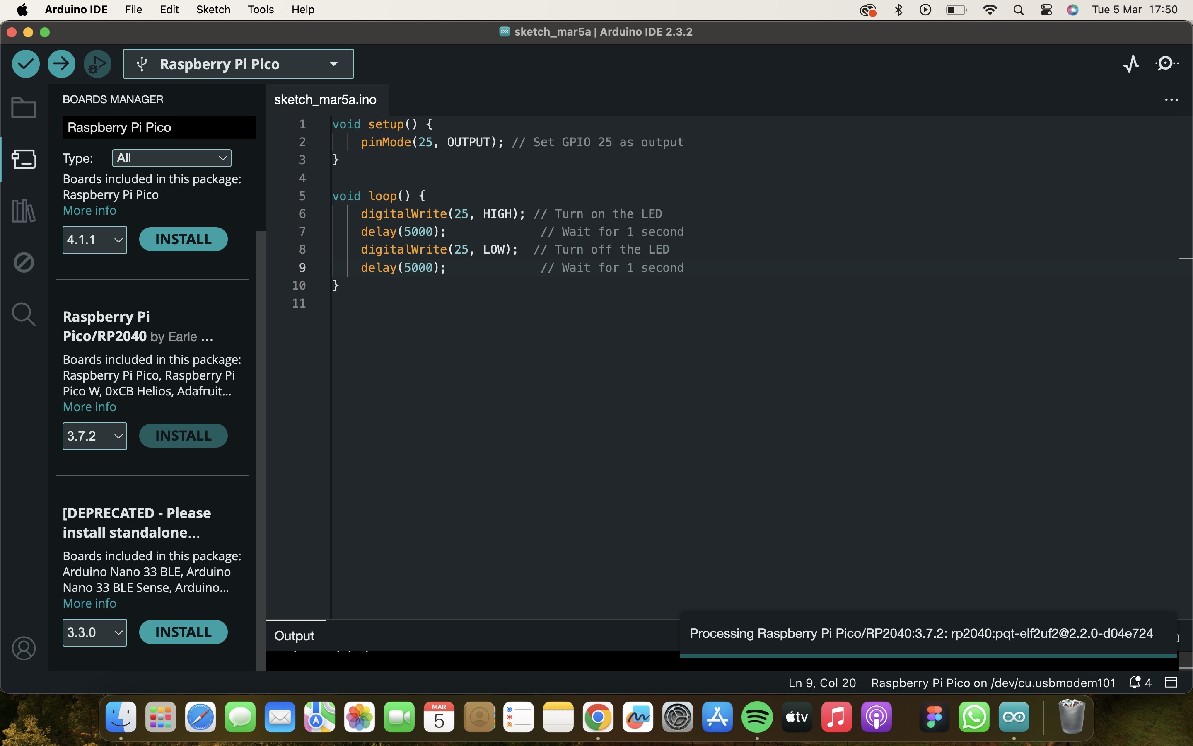Open the Search sidebar magnifier icon
The width and height of the screenshot is (1193, 746).
point(24,314)
